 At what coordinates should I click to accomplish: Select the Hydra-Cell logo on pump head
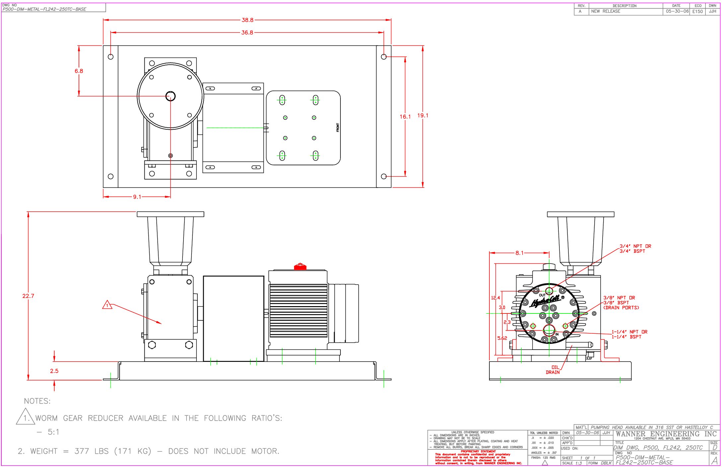pyautogui.click(x=545, y=301)
